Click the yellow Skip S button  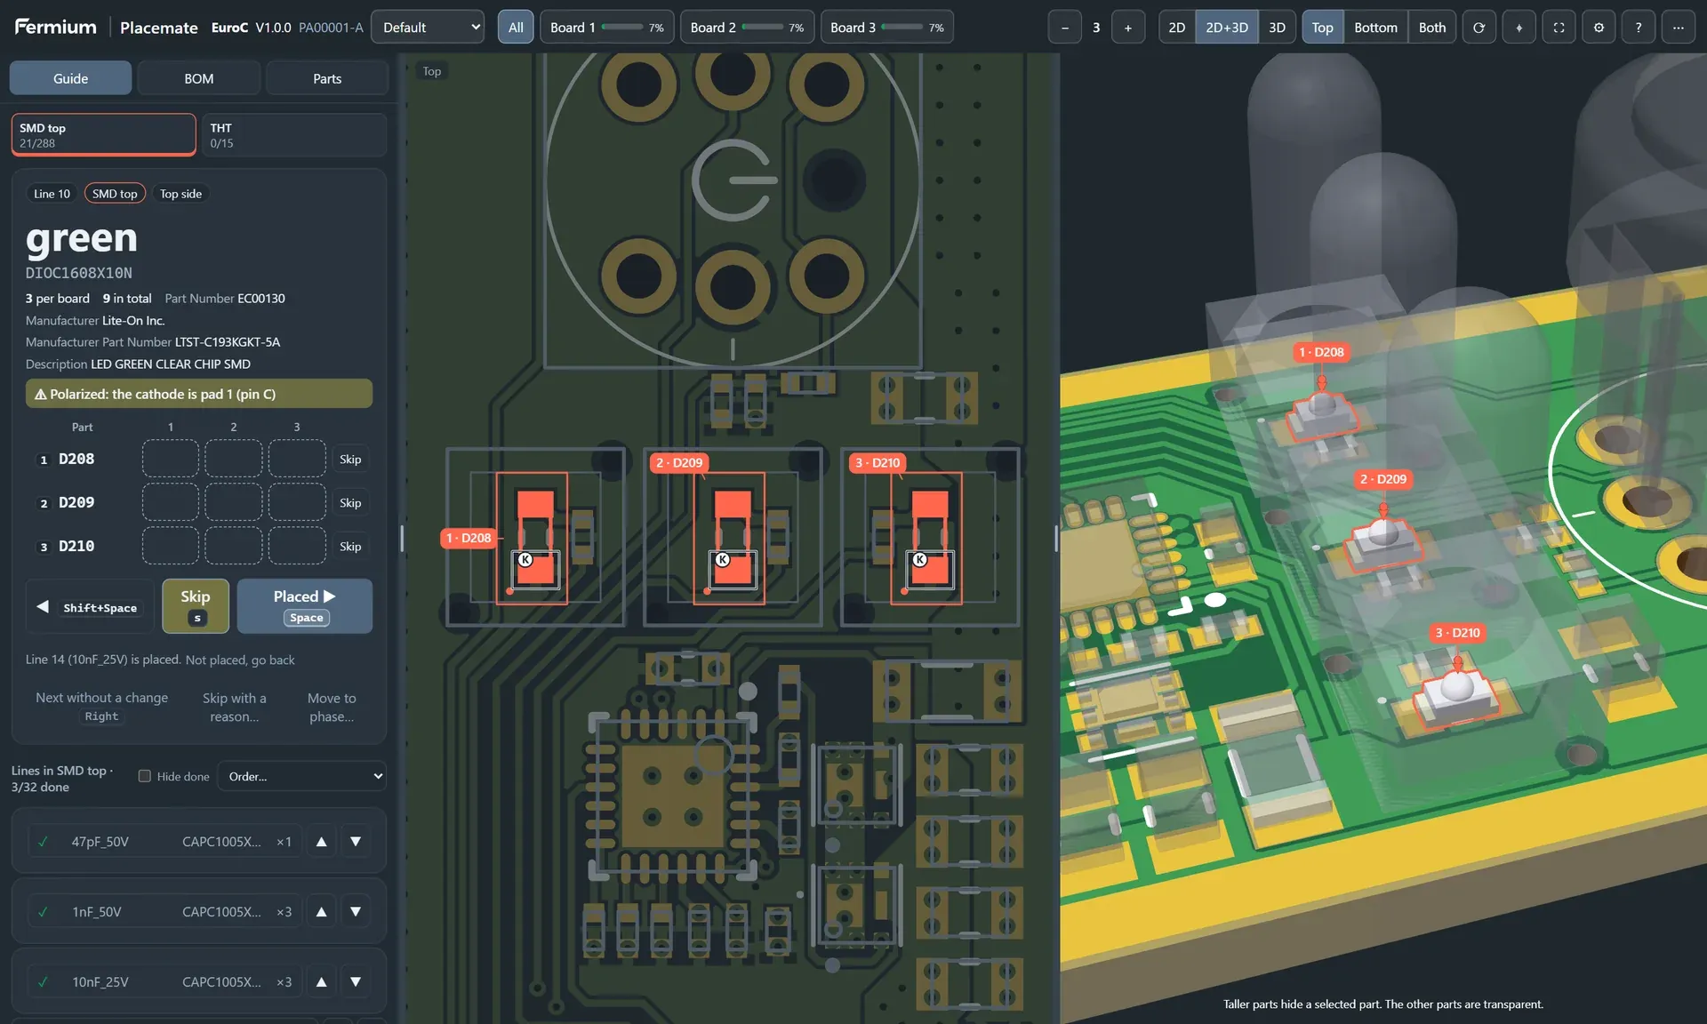(196, 606)
